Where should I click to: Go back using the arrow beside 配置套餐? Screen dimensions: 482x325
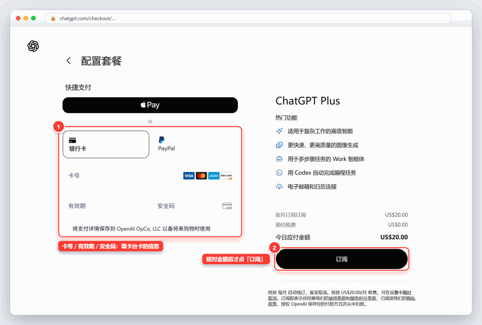68,60
